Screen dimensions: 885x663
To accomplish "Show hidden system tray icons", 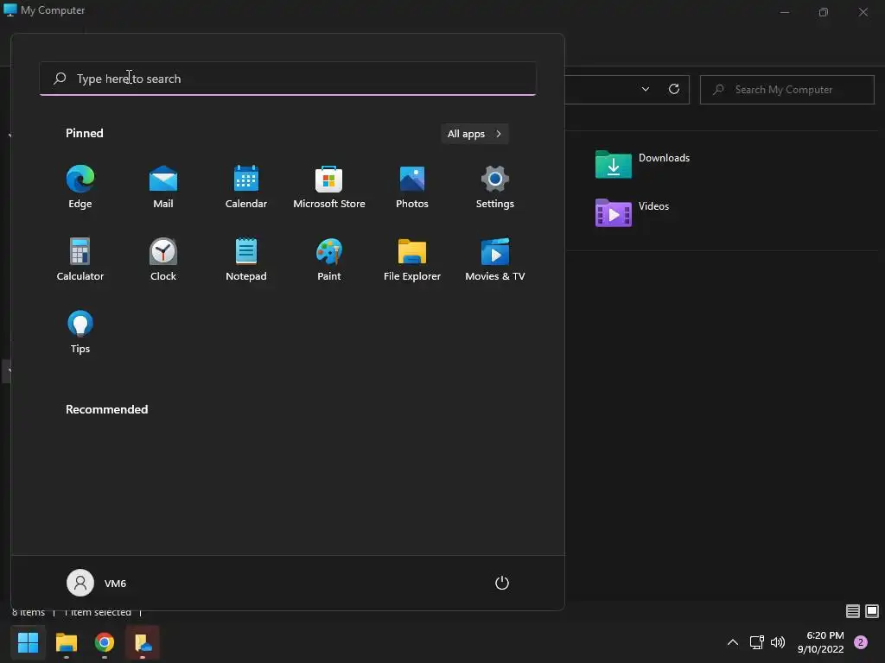I will 733,642.
